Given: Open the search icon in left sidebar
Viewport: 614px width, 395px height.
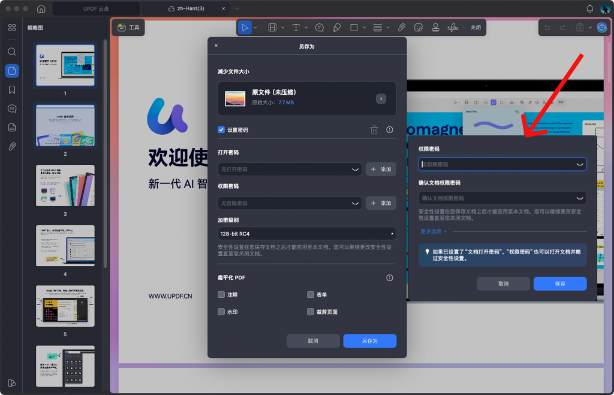Looking at the screenshot, I should coord(12,52).
